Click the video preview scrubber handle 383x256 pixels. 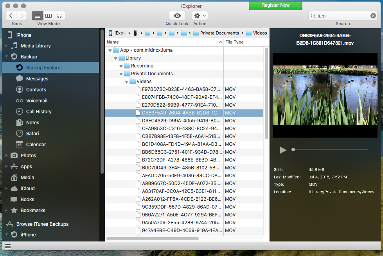pyautogui.click(x=293, y=149)
